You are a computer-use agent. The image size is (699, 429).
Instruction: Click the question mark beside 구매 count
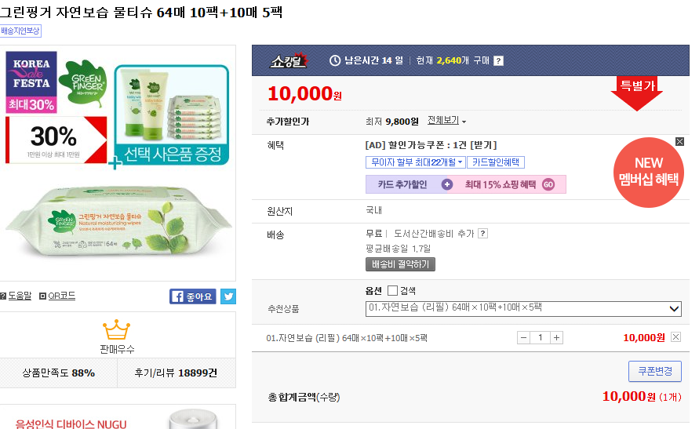coord(498,61)
